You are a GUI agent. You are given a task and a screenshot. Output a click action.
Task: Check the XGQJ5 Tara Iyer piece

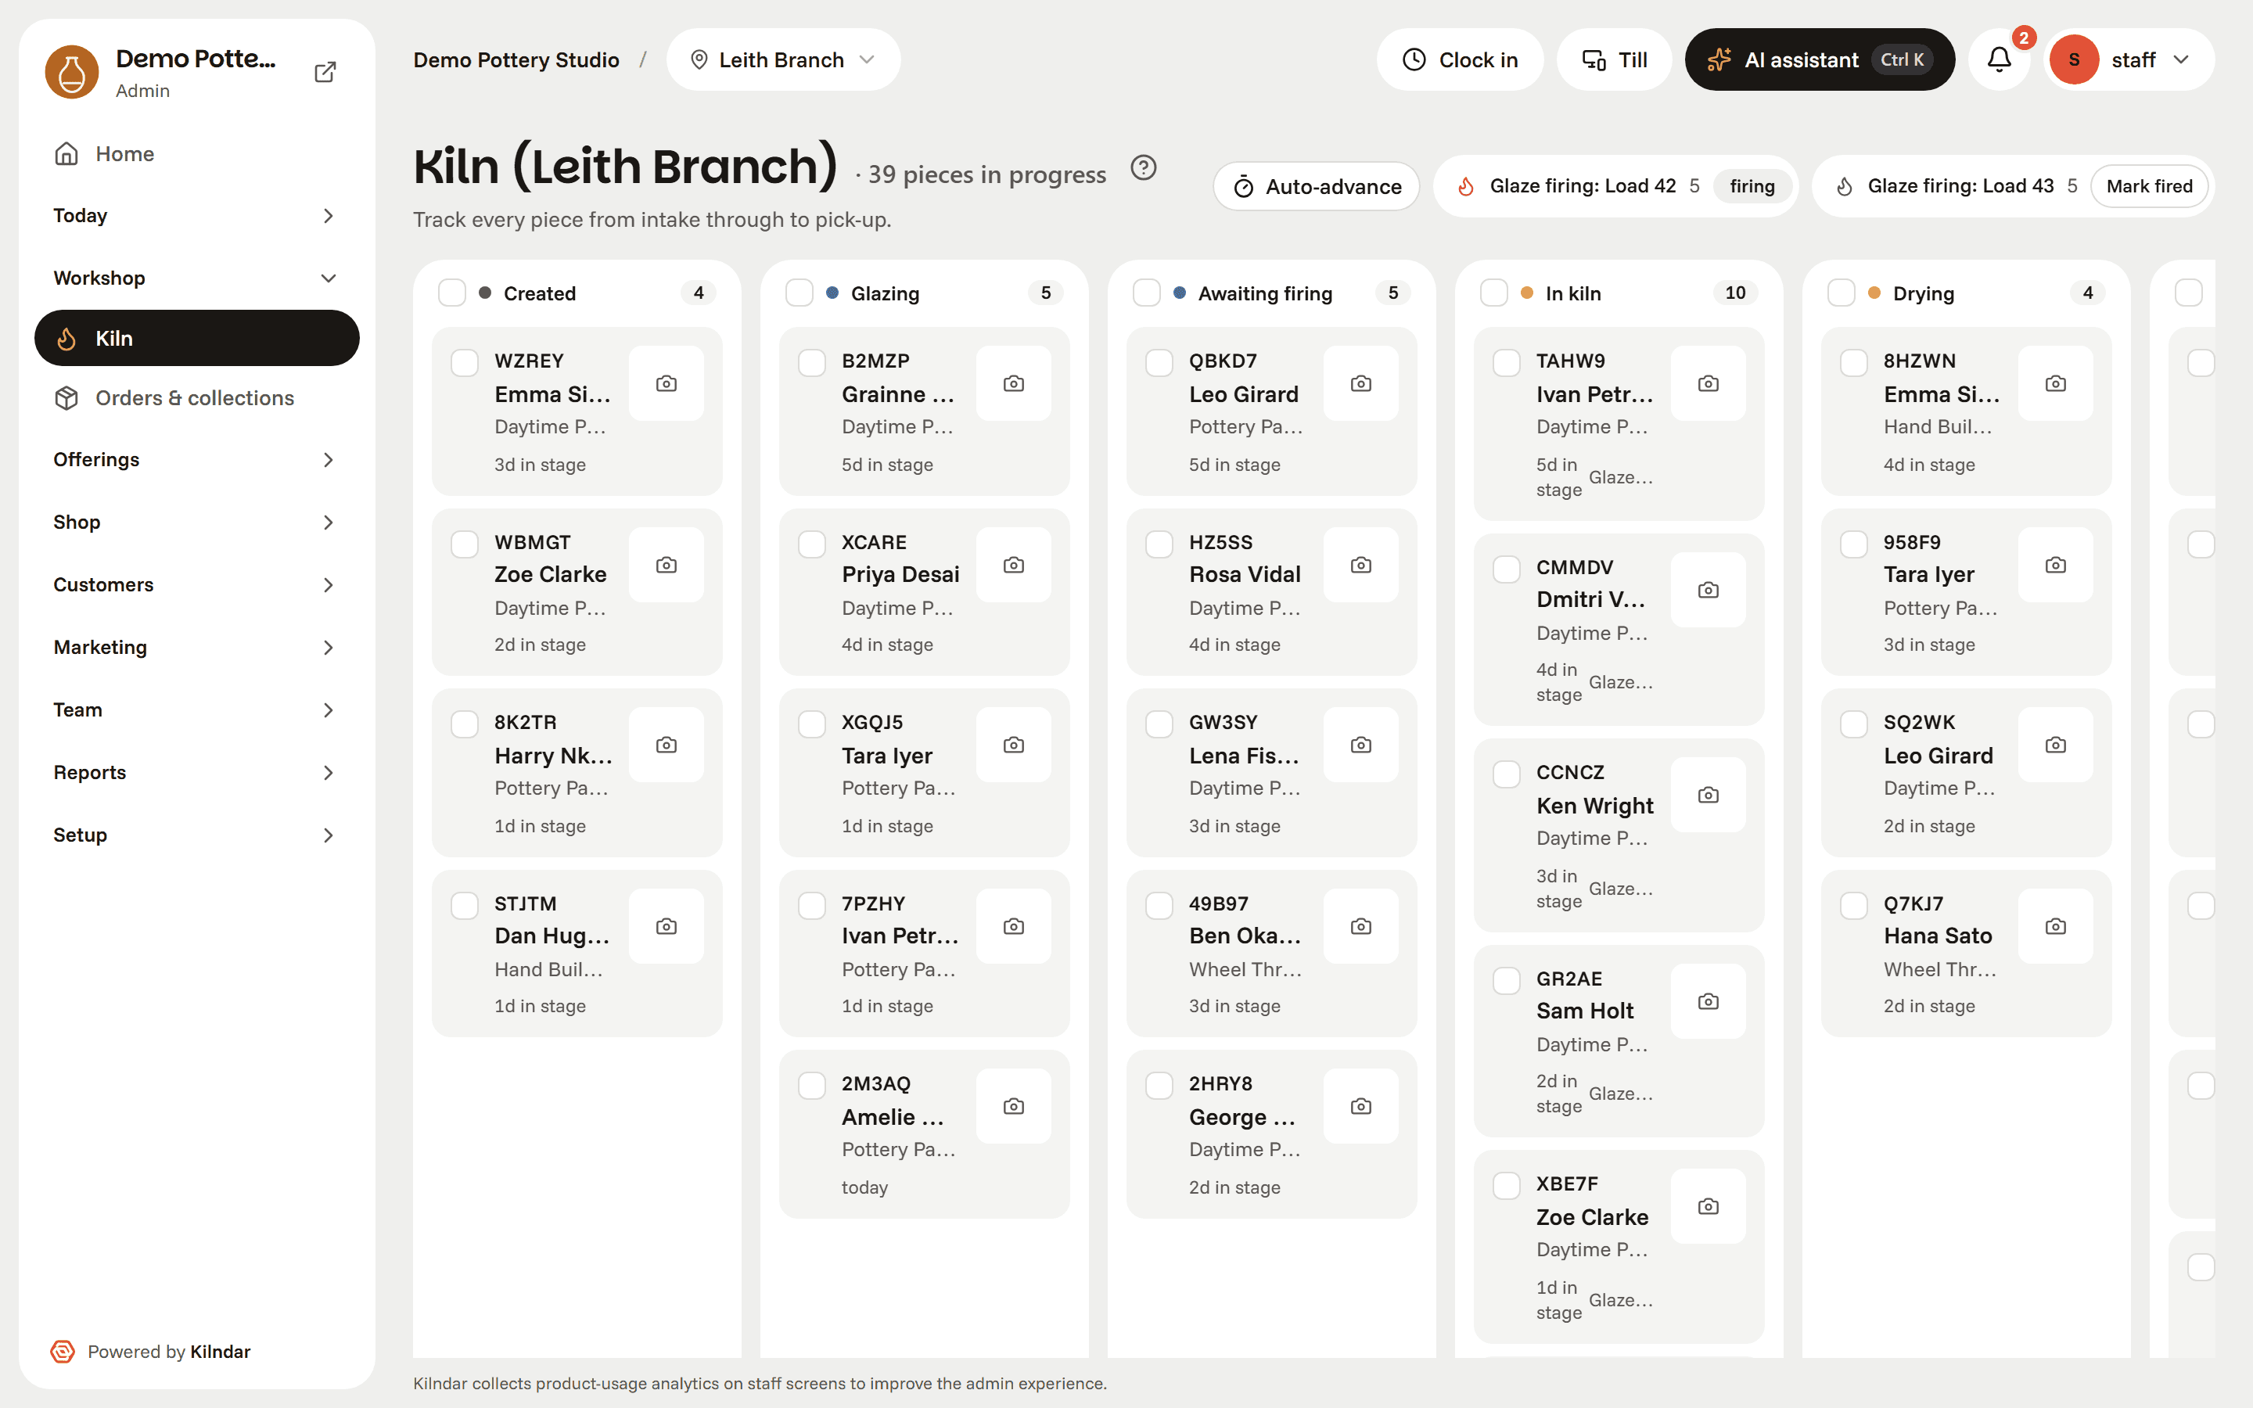click(x=812, y=724)
